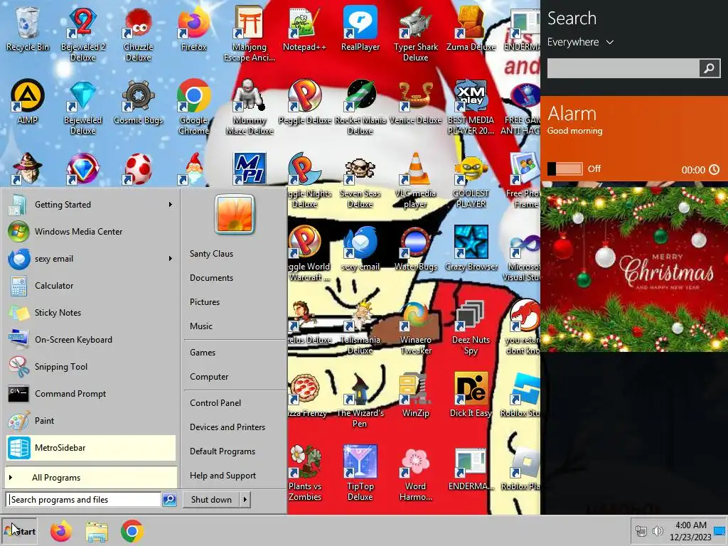Screen dimensions: 728x546
Task: Open File Explorer from the taskbar
Action: click(x=97, y=531)
